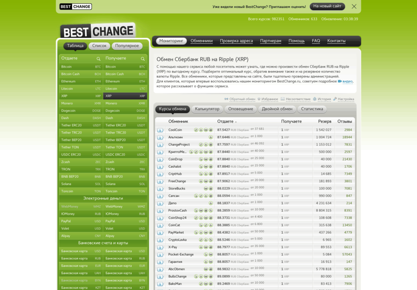Viewport: 417px width, 290px height.
Task: Open info icon for CoinShop24 row
Action: (160, 218)
